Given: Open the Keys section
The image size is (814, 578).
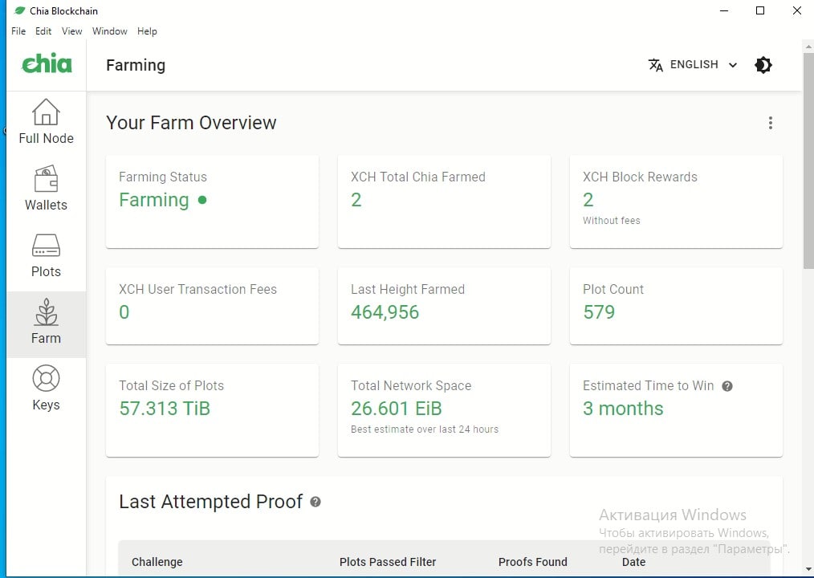Looking at the screenshot, I should point(46,389).
